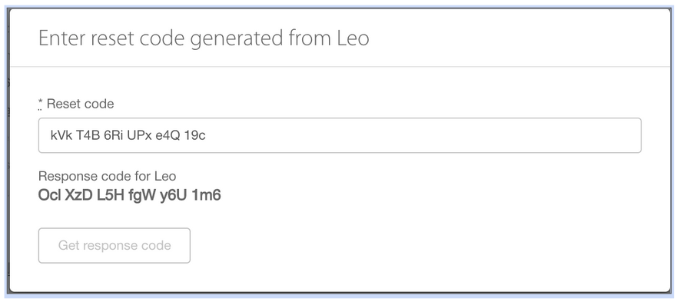Click '1m6' in the response code
This screenshot has width=677, height=302.
point(206,196)
